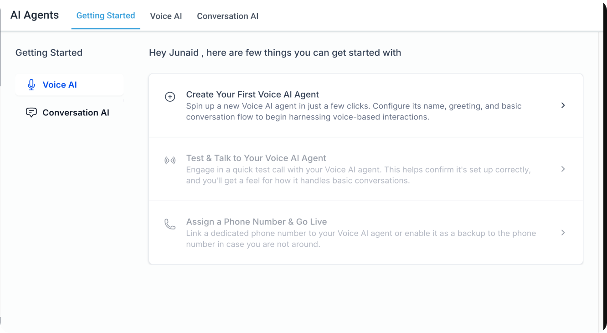Click the chat bubble icon beside Conversation AI
607x333 pixels.
click(31, 113)
